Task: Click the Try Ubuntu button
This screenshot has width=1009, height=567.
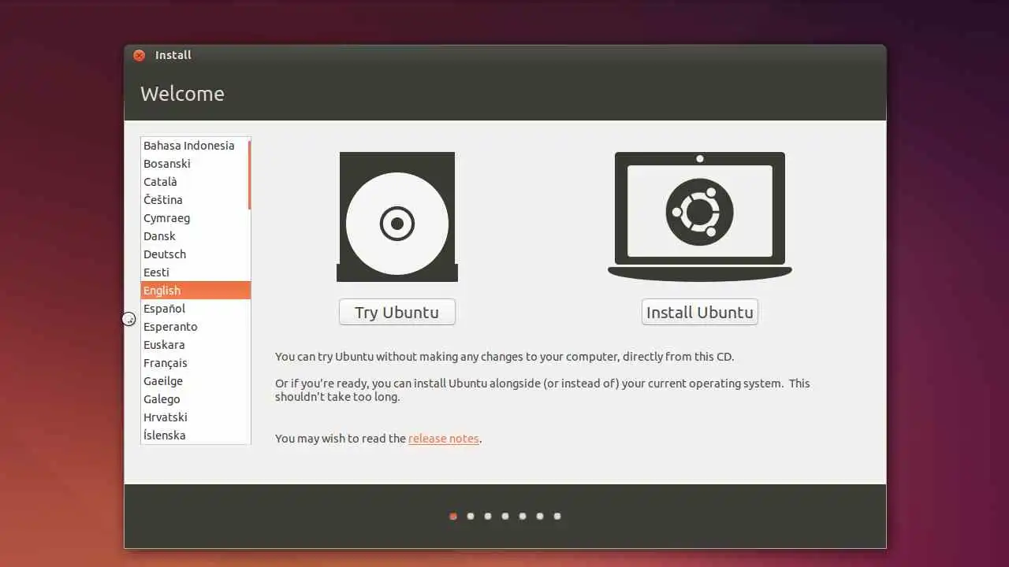Action: [x=397, y=312]
